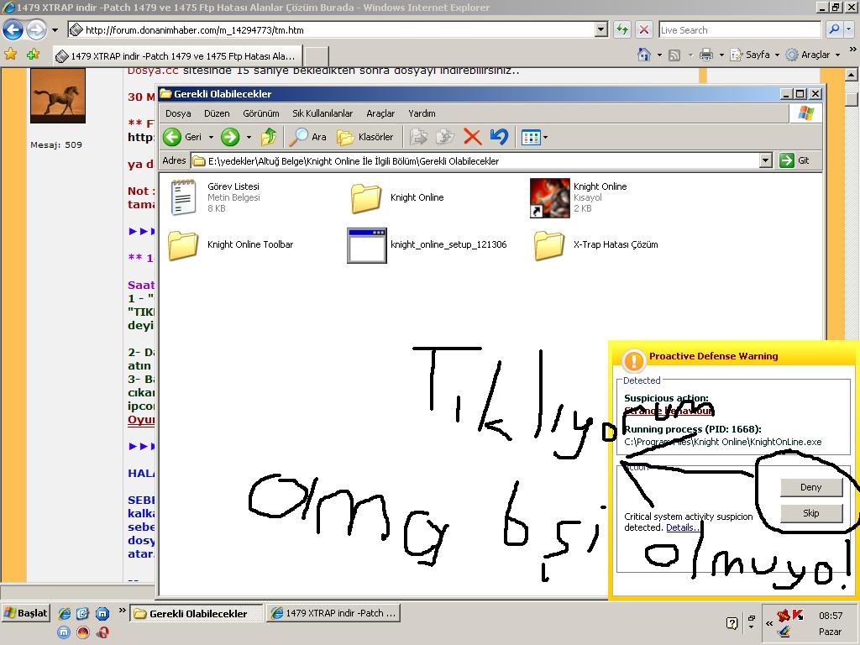
Task: Click the Kaspersky tray icon
Action: click(x=798, y=616)
